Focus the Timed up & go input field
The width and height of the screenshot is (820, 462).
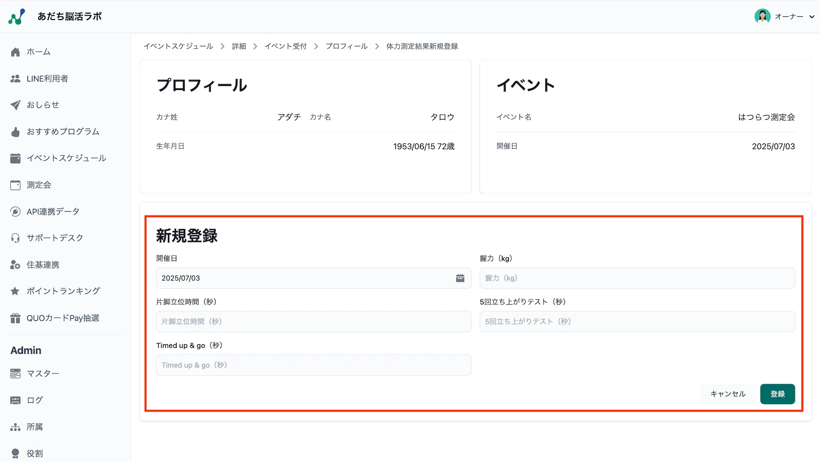tap(313, 365)
